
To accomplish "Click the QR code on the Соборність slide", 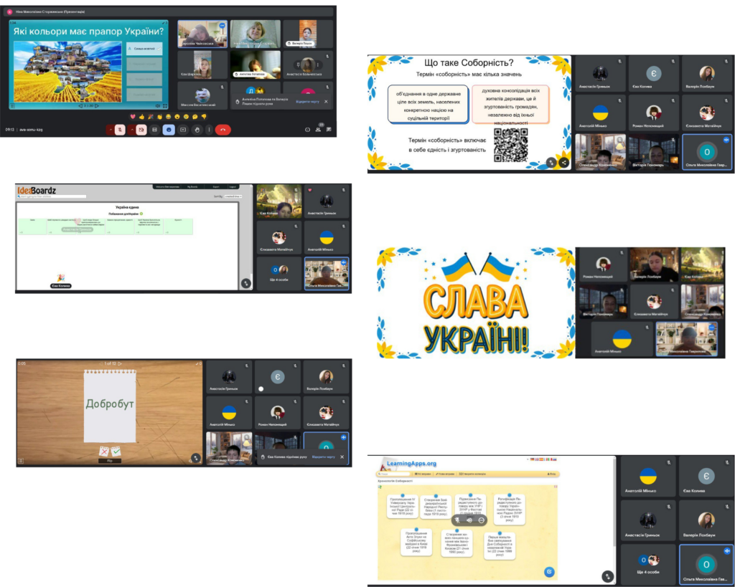I will click(x=511, y=145).
